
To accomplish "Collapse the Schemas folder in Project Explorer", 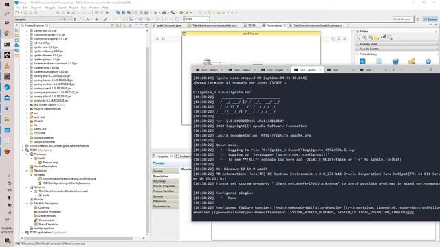I will pos(27,187).
